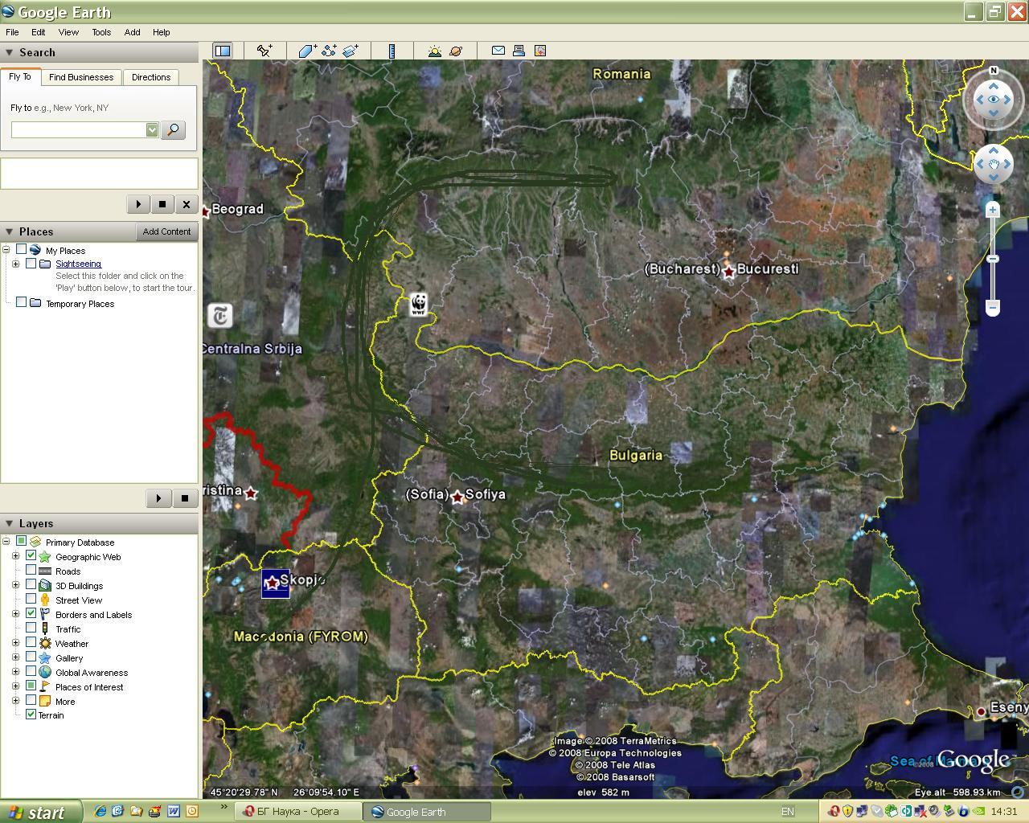Open the Tools menu
The height and width of the screenshot is (823, 1029).
tap(101, 32)
